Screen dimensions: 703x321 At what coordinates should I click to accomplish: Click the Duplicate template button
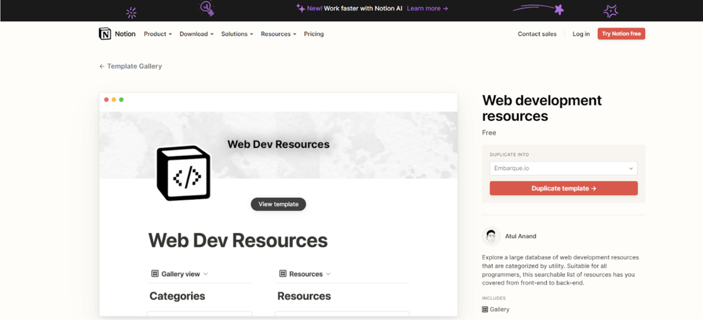pos(564,188)
